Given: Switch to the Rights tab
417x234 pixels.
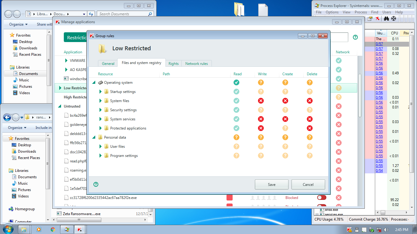Looking at the screenshot, I should click(x=173, y=63).
